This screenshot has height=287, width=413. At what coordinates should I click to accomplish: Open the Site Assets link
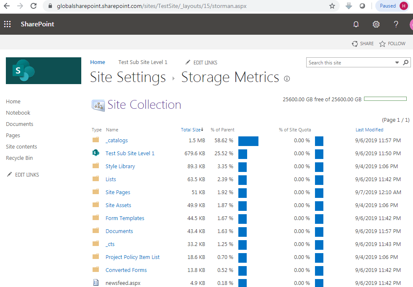click(118, 205)
